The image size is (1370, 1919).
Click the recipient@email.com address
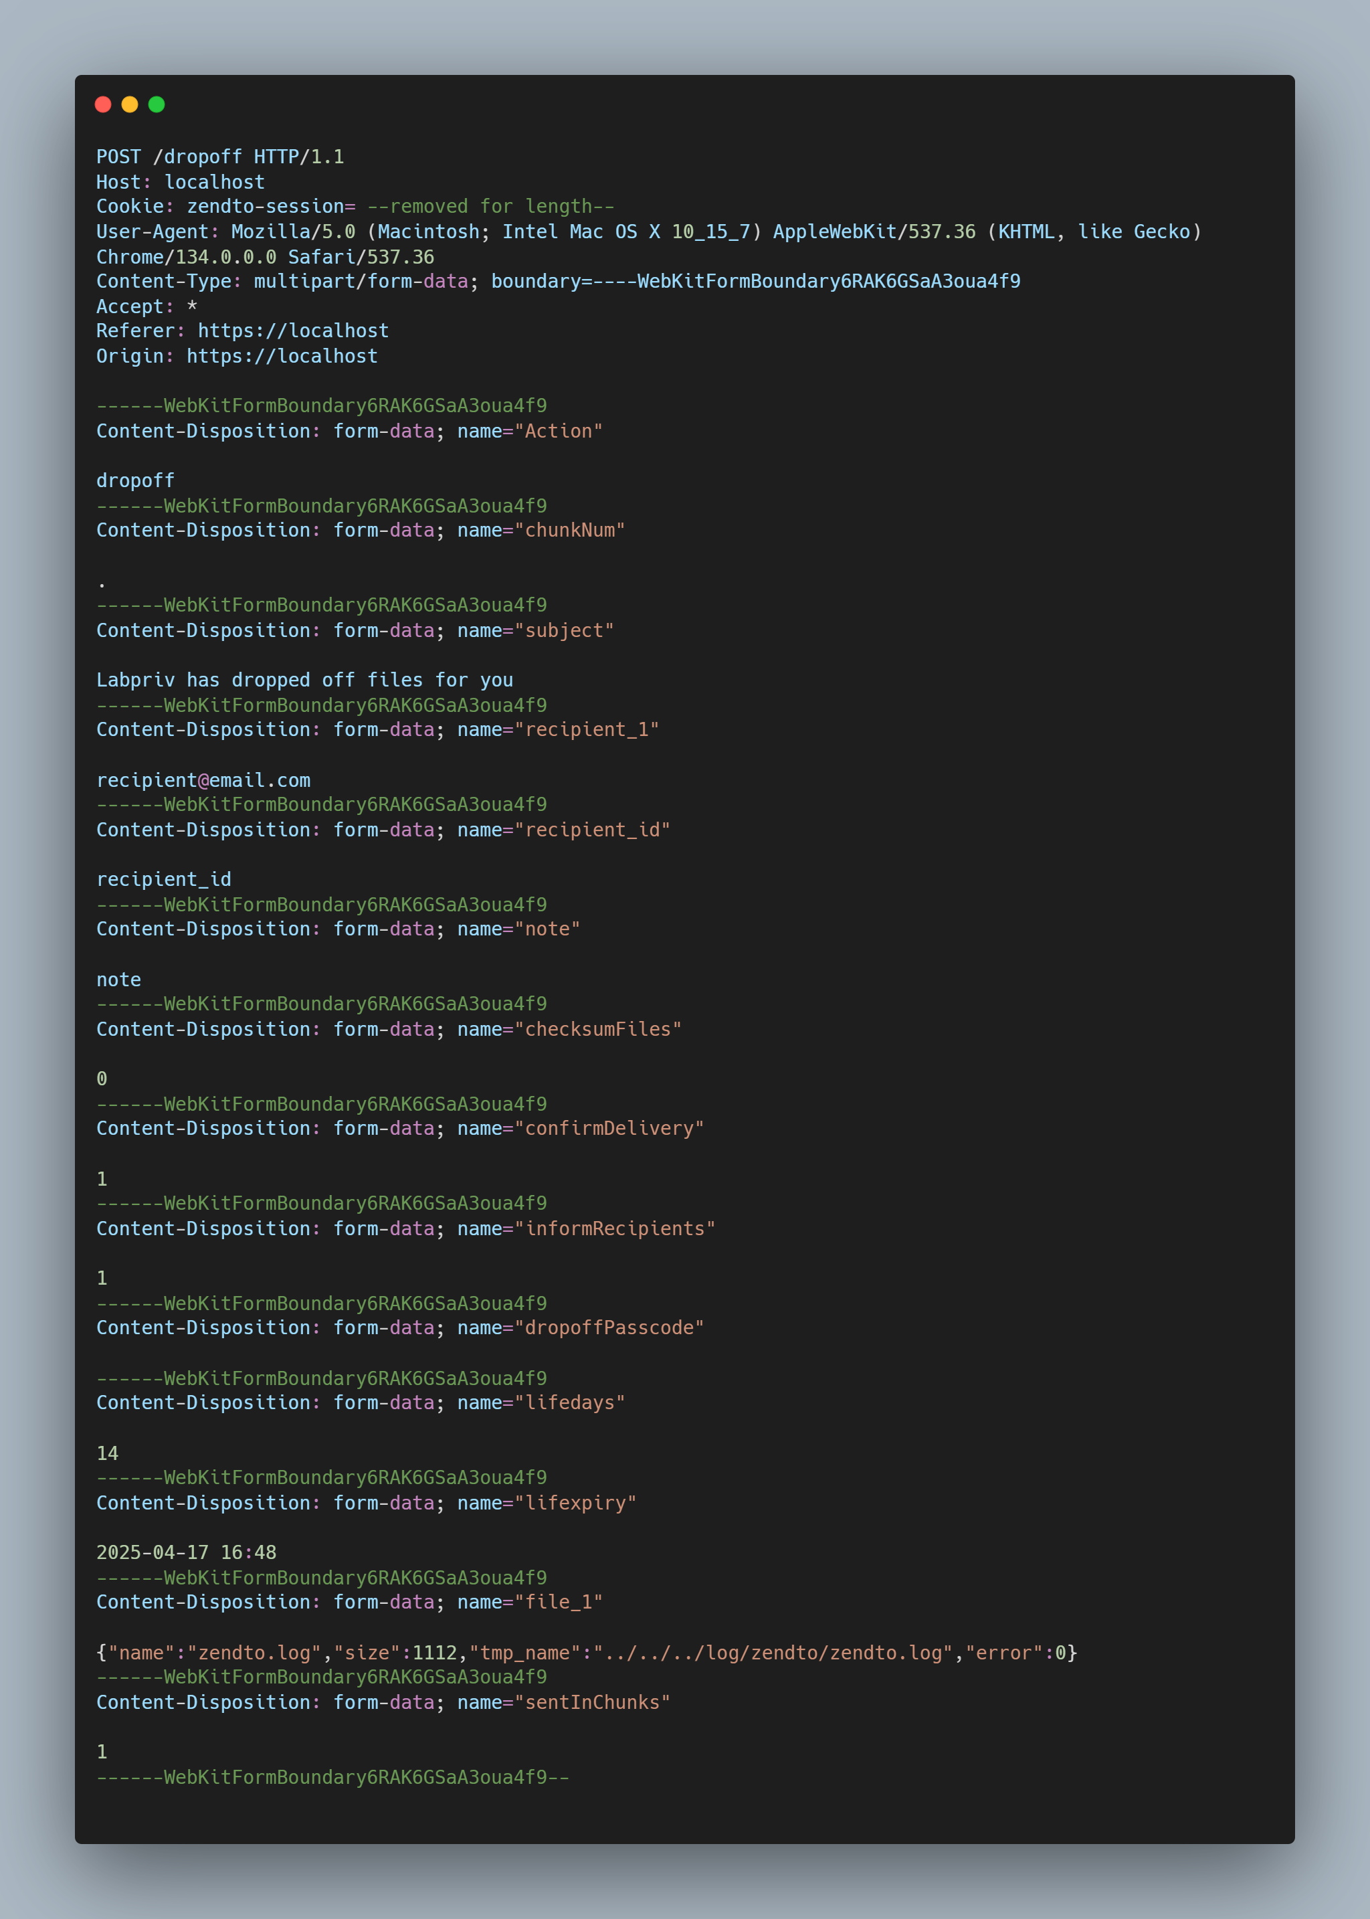pyautogui.click(x=203, y=781)
